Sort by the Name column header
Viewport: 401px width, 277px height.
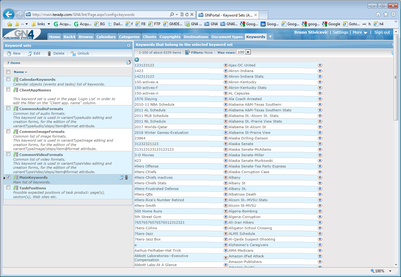[20, 72]
